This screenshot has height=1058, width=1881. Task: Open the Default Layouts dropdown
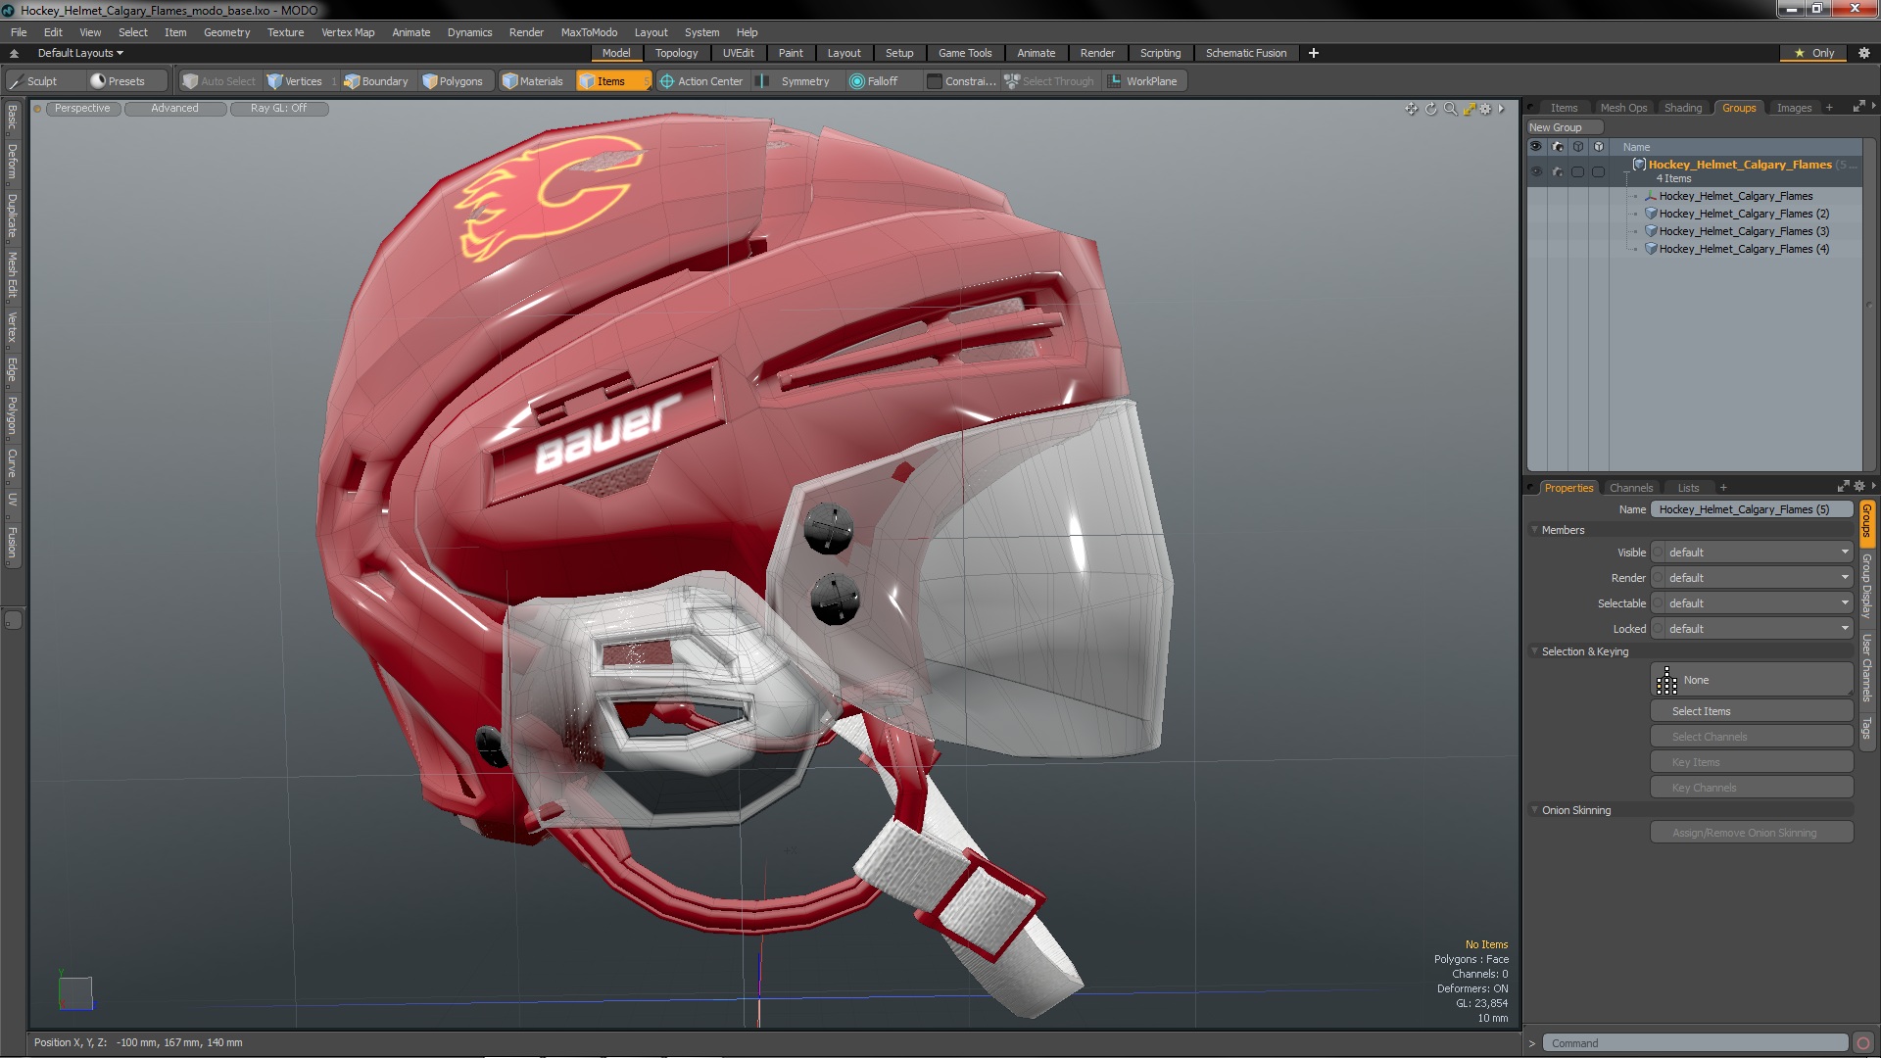coord(80,53)
